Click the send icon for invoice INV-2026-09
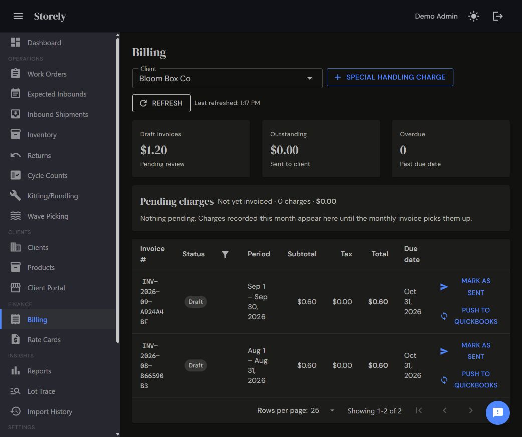The width and height of the screenshot is (522, 437). (x=444, y=287)
